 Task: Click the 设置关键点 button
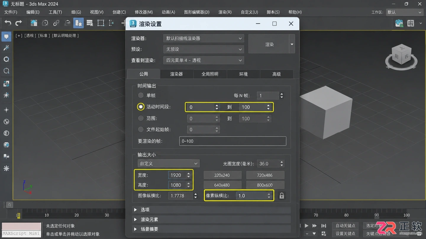coord(346,234)
